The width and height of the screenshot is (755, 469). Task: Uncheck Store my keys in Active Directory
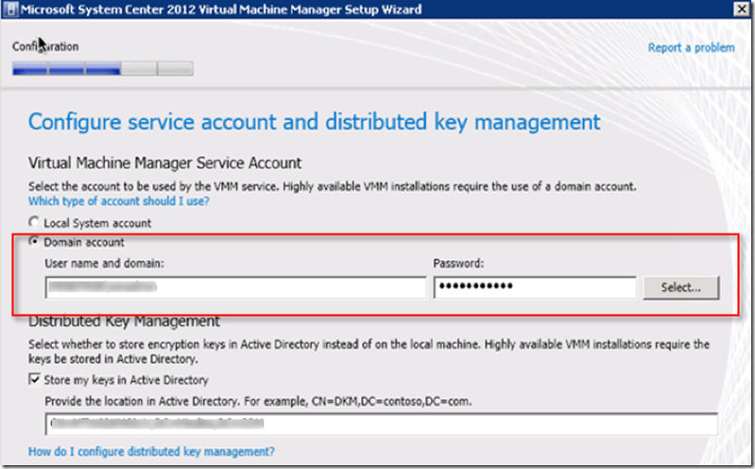(x=35, y=380)
